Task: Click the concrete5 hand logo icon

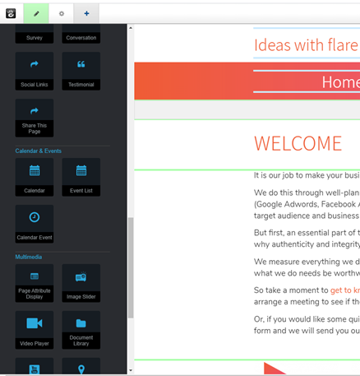Action: [11, 13]
